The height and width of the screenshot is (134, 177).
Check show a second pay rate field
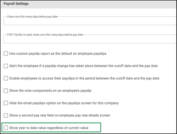[x=6, y=115]
